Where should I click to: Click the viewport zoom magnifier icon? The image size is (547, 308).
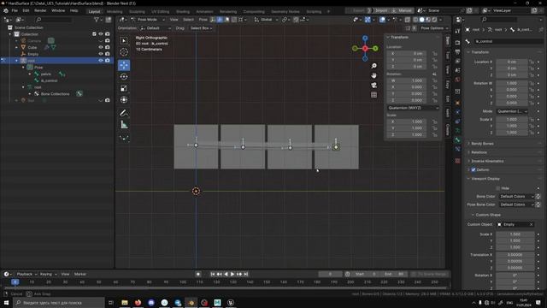(373, 66)
